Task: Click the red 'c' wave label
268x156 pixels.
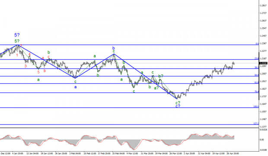Action: click(x=49, y=57)
